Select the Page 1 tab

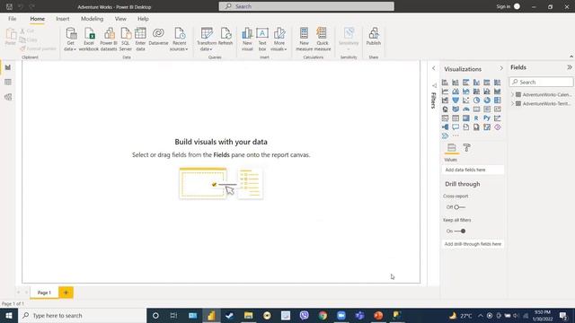click(44, 292)
